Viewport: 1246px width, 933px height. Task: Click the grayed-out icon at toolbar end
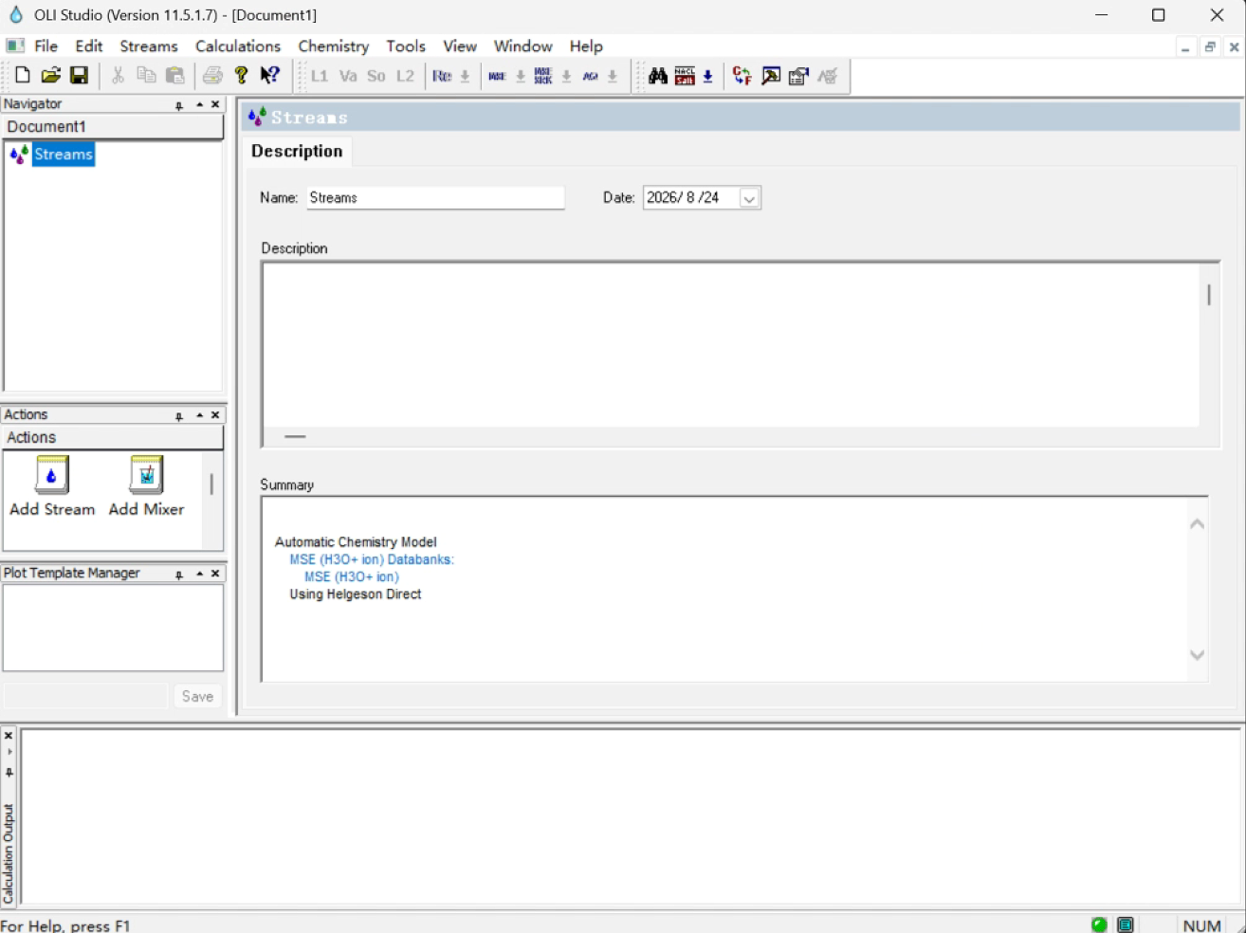point(828,76)
